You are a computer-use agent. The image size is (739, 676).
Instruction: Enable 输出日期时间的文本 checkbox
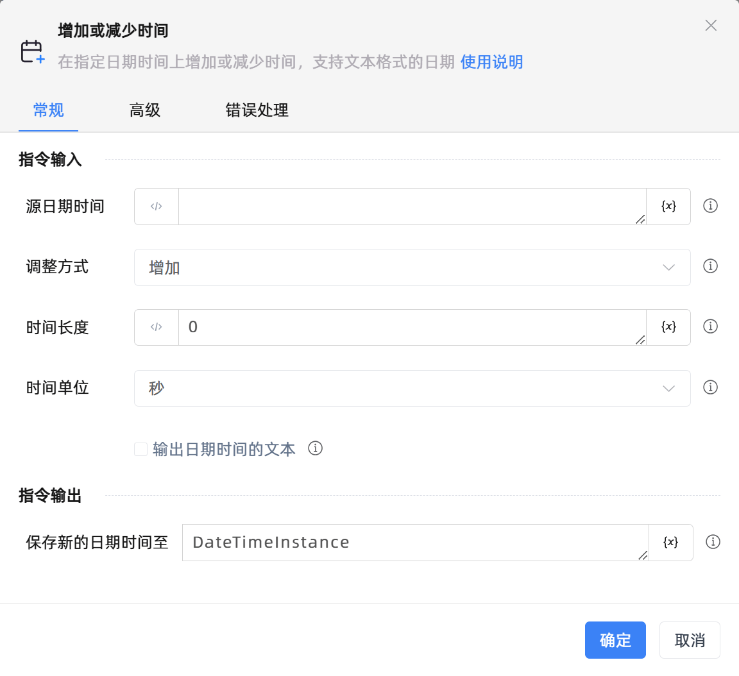click(x=141, y=449)
